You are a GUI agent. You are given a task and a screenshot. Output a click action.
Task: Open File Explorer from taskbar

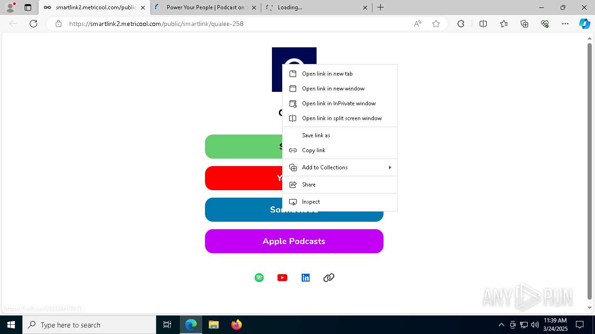click(x=213, y=325)
